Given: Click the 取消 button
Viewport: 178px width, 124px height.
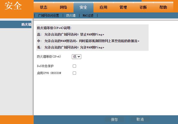Looking at the screenshot, I should (140, 120).
